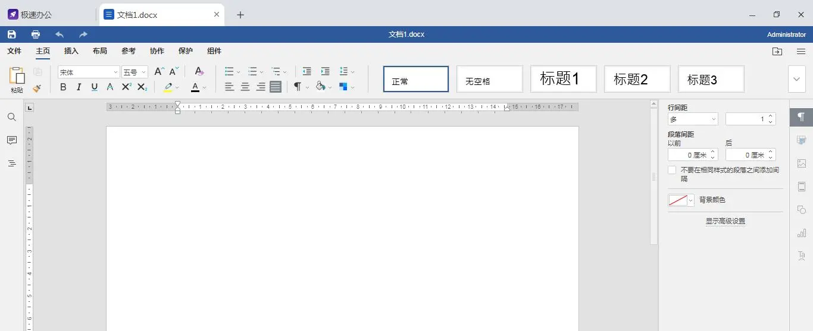Image resolution: width=813 pixels, height=331 pixels.
Task: Align text right
Action: tap(260, 87)
